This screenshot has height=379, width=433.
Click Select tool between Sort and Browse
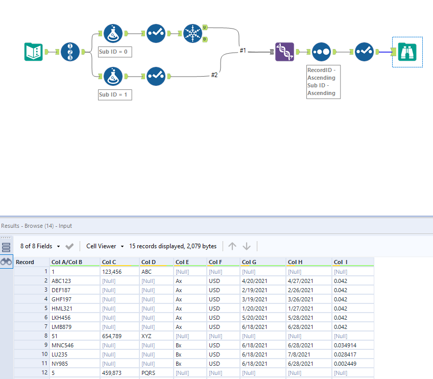click(364, 52)
